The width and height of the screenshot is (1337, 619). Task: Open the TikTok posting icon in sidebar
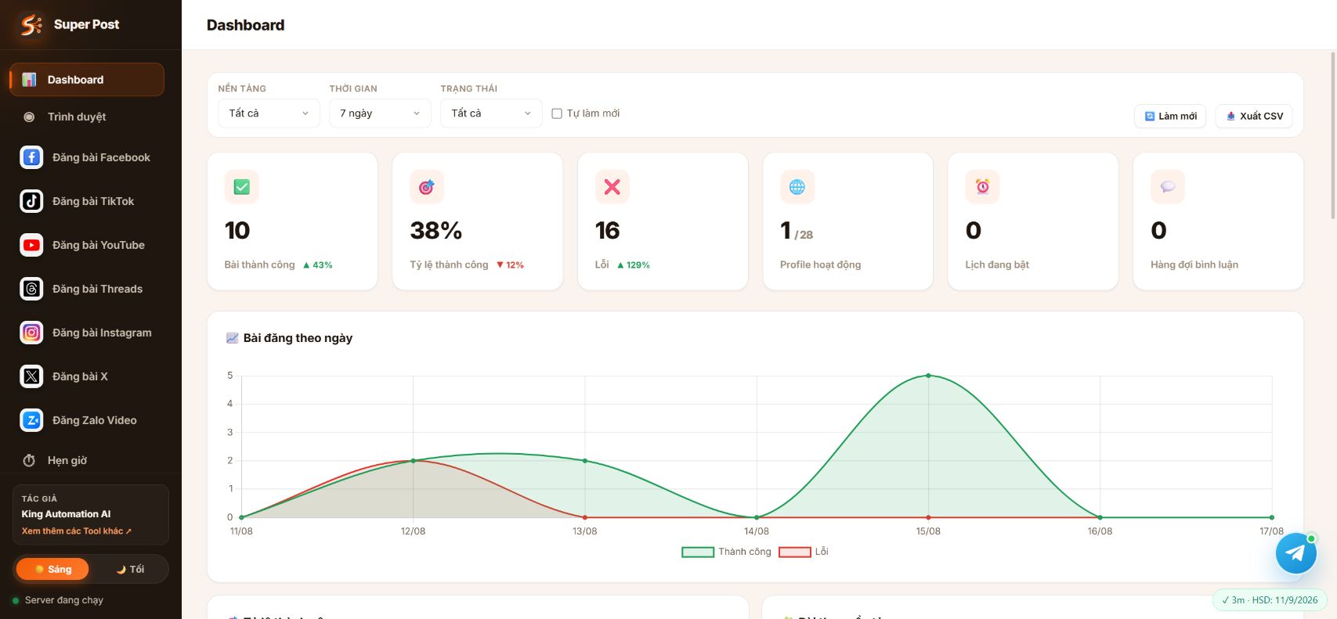(31, 201)
